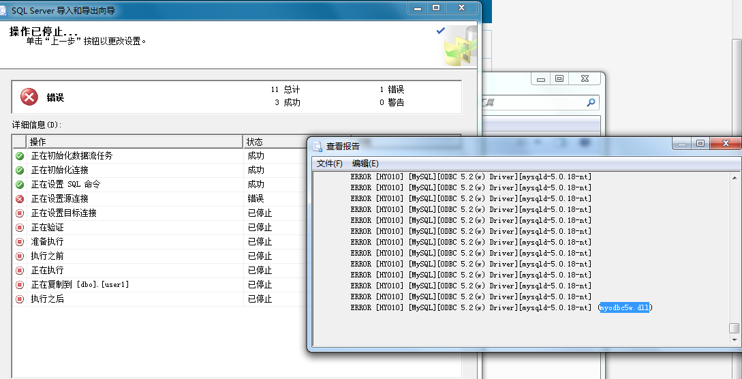Image resolution: width=742 pixels, height=379 pixels.
Task: Click success icon beside 正在初始化连接
Action: [19, 170]
